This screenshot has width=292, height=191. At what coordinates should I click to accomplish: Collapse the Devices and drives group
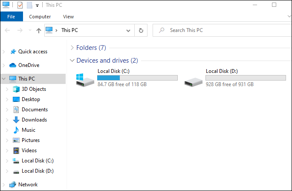72,61
